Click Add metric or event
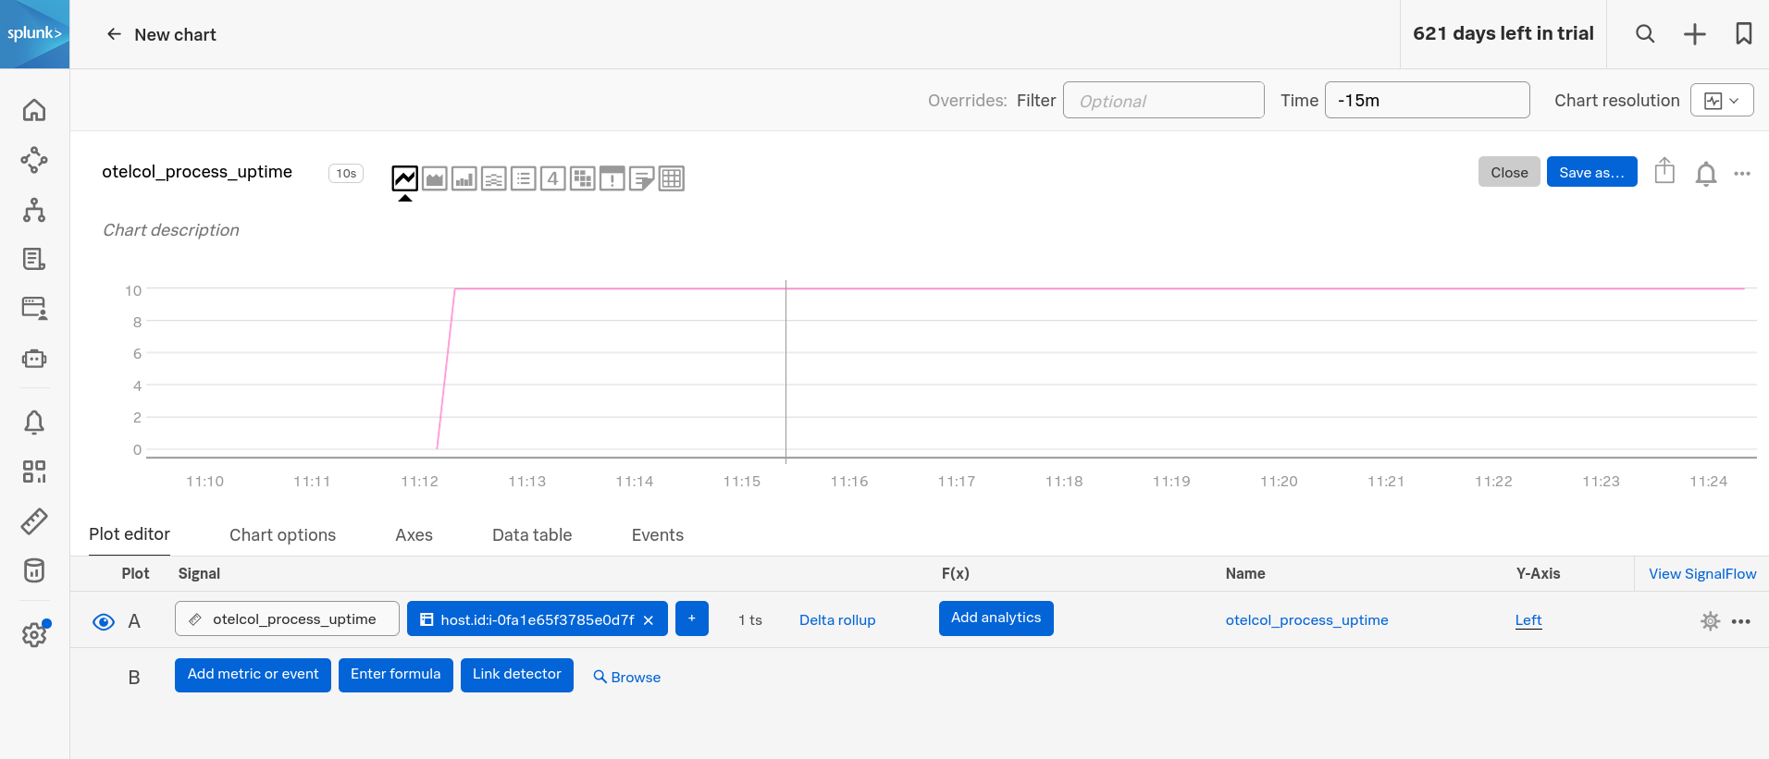The width and height of the screenshot is (1769, 759). [253, 675]
